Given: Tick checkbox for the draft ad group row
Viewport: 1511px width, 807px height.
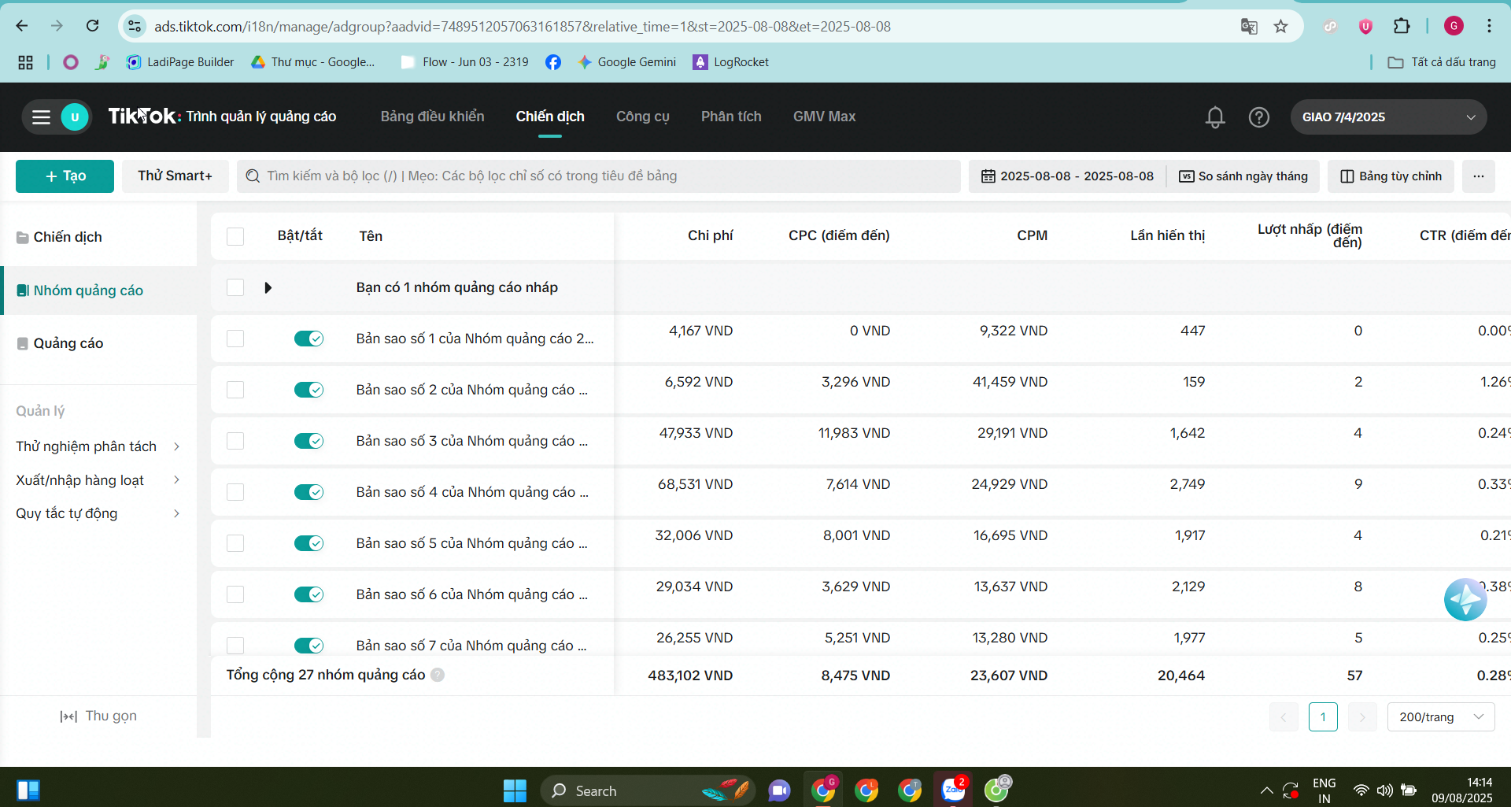Looking at the screenshot, I should 235,287.
